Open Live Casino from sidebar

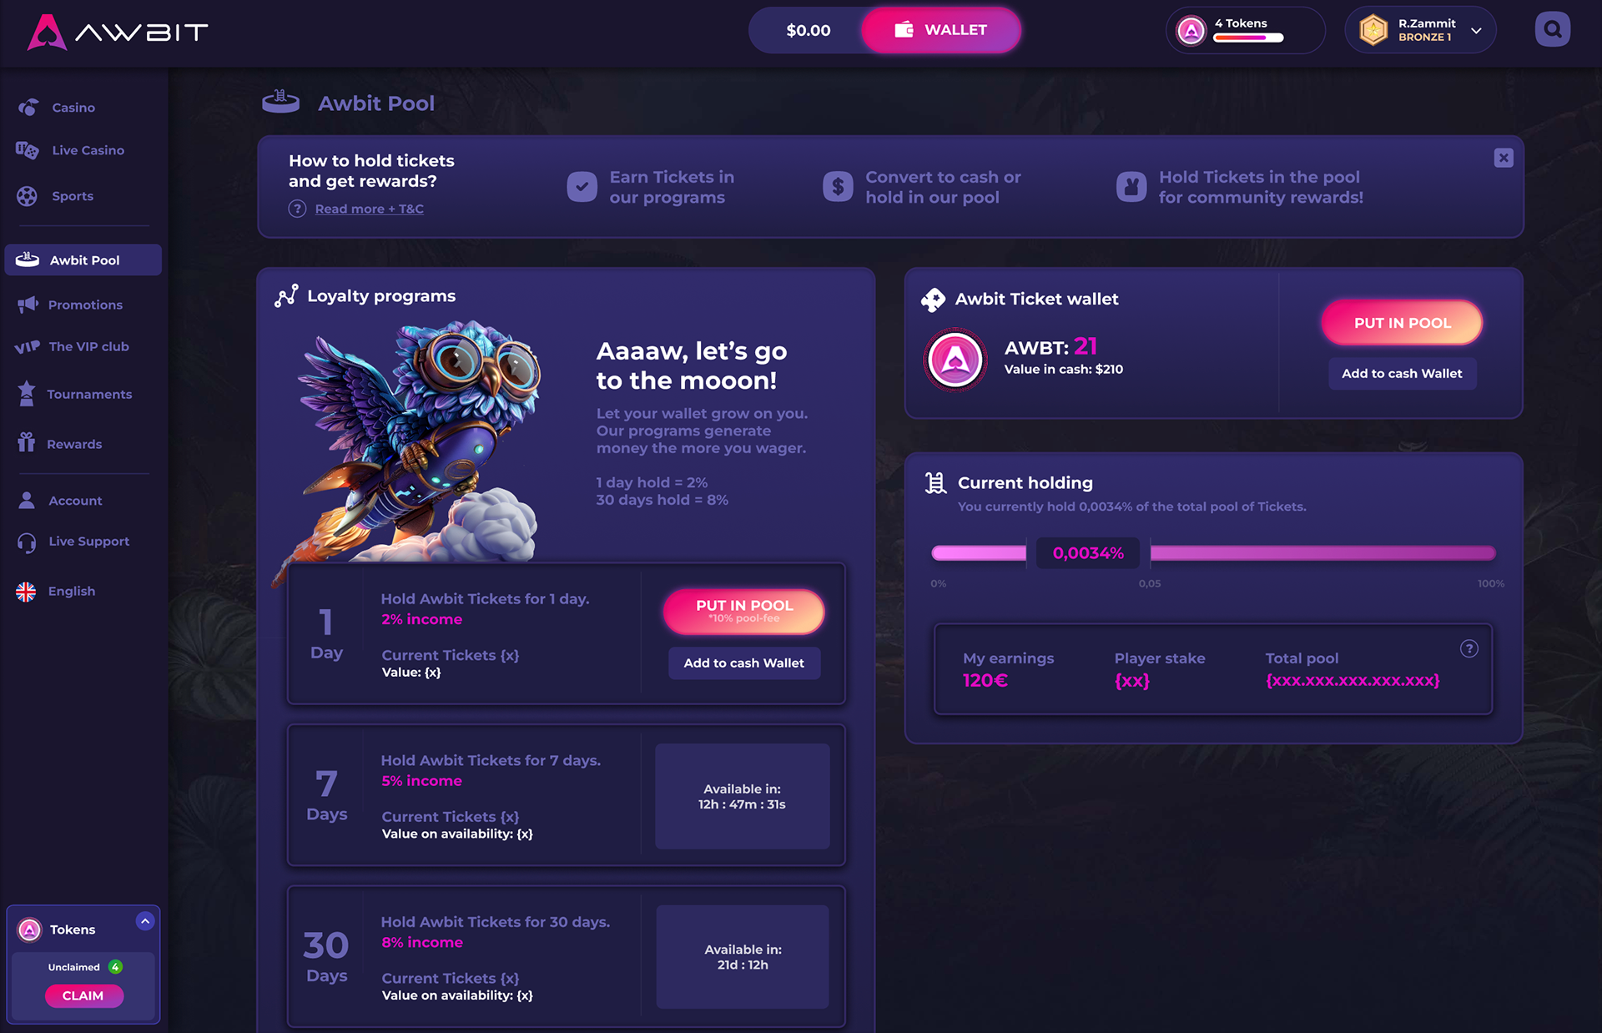[70, 150]
